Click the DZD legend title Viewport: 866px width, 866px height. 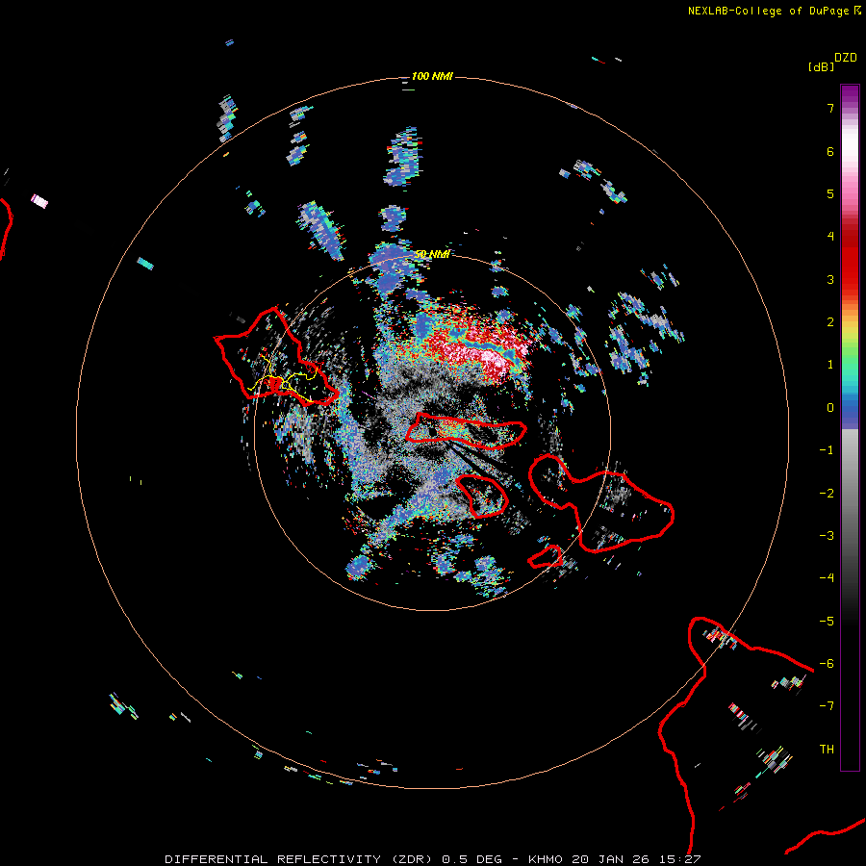click(846, 58)
